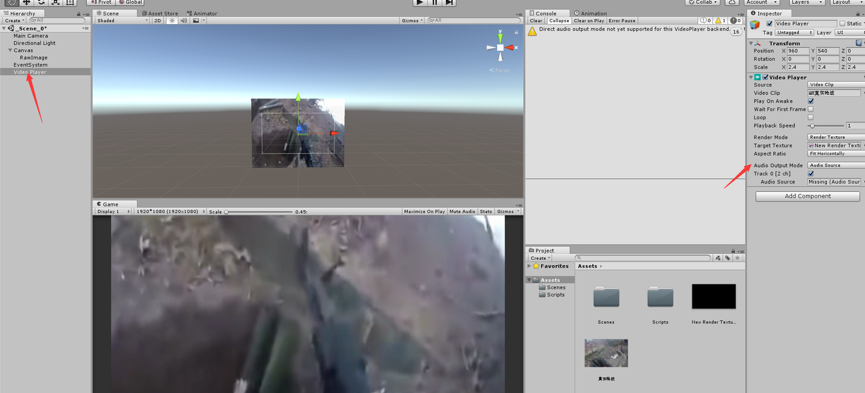Toggle the 2D view mode button
Screen dimensions: 865x393
click(x=158, y=20)
